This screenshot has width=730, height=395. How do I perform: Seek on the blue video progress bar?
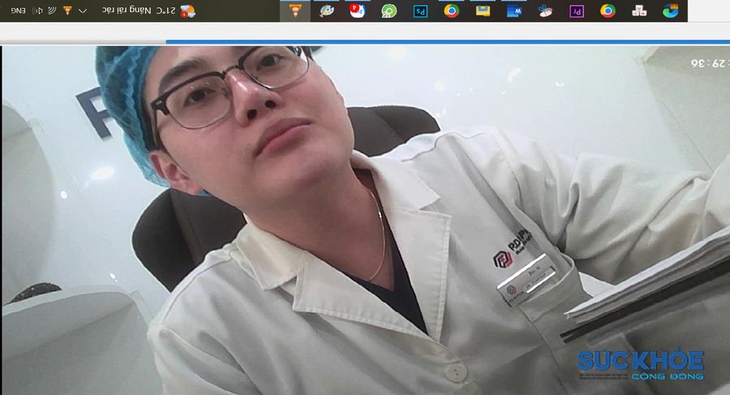pos(448,42)
